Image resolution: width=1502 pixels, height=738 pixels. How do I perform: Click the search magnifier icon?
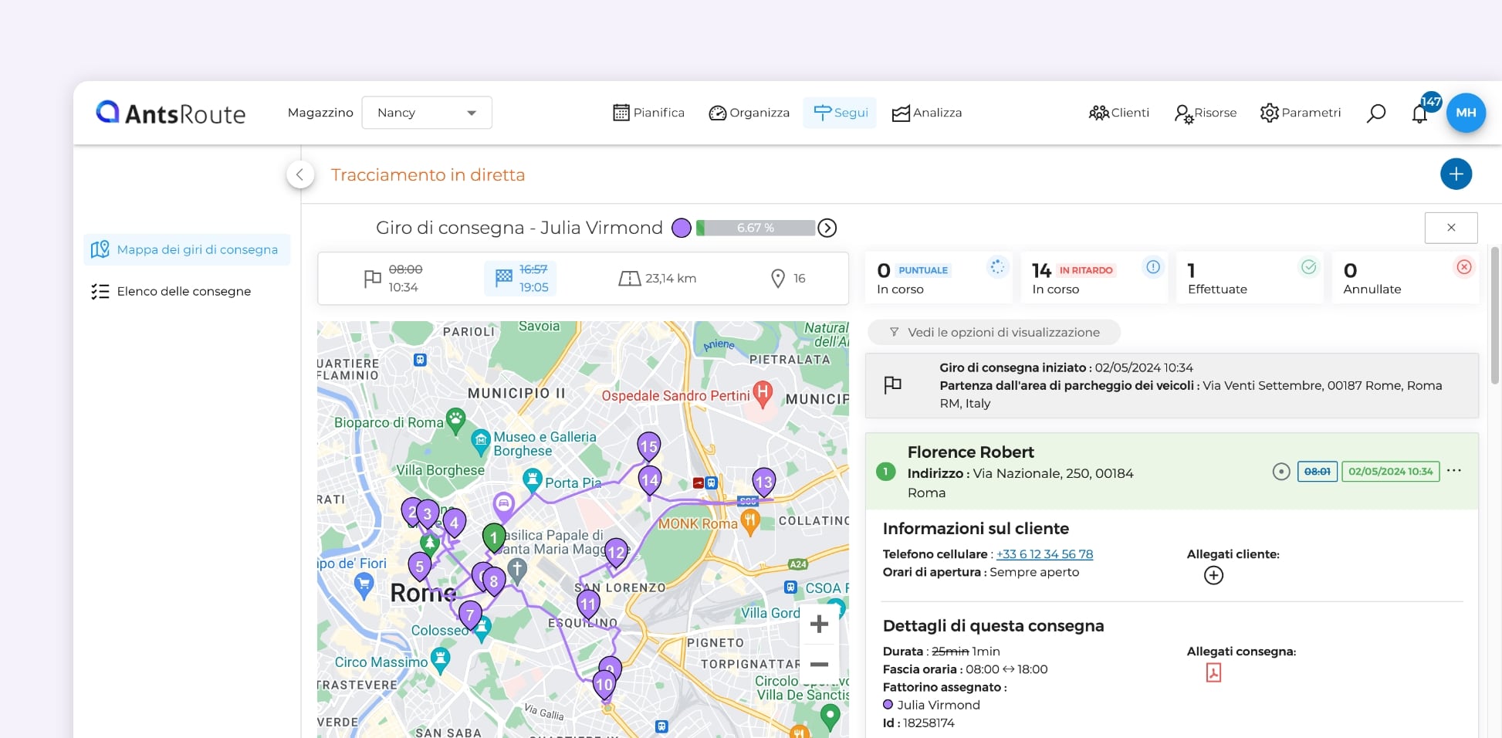pyautogui.click(x=1375, y=113)
